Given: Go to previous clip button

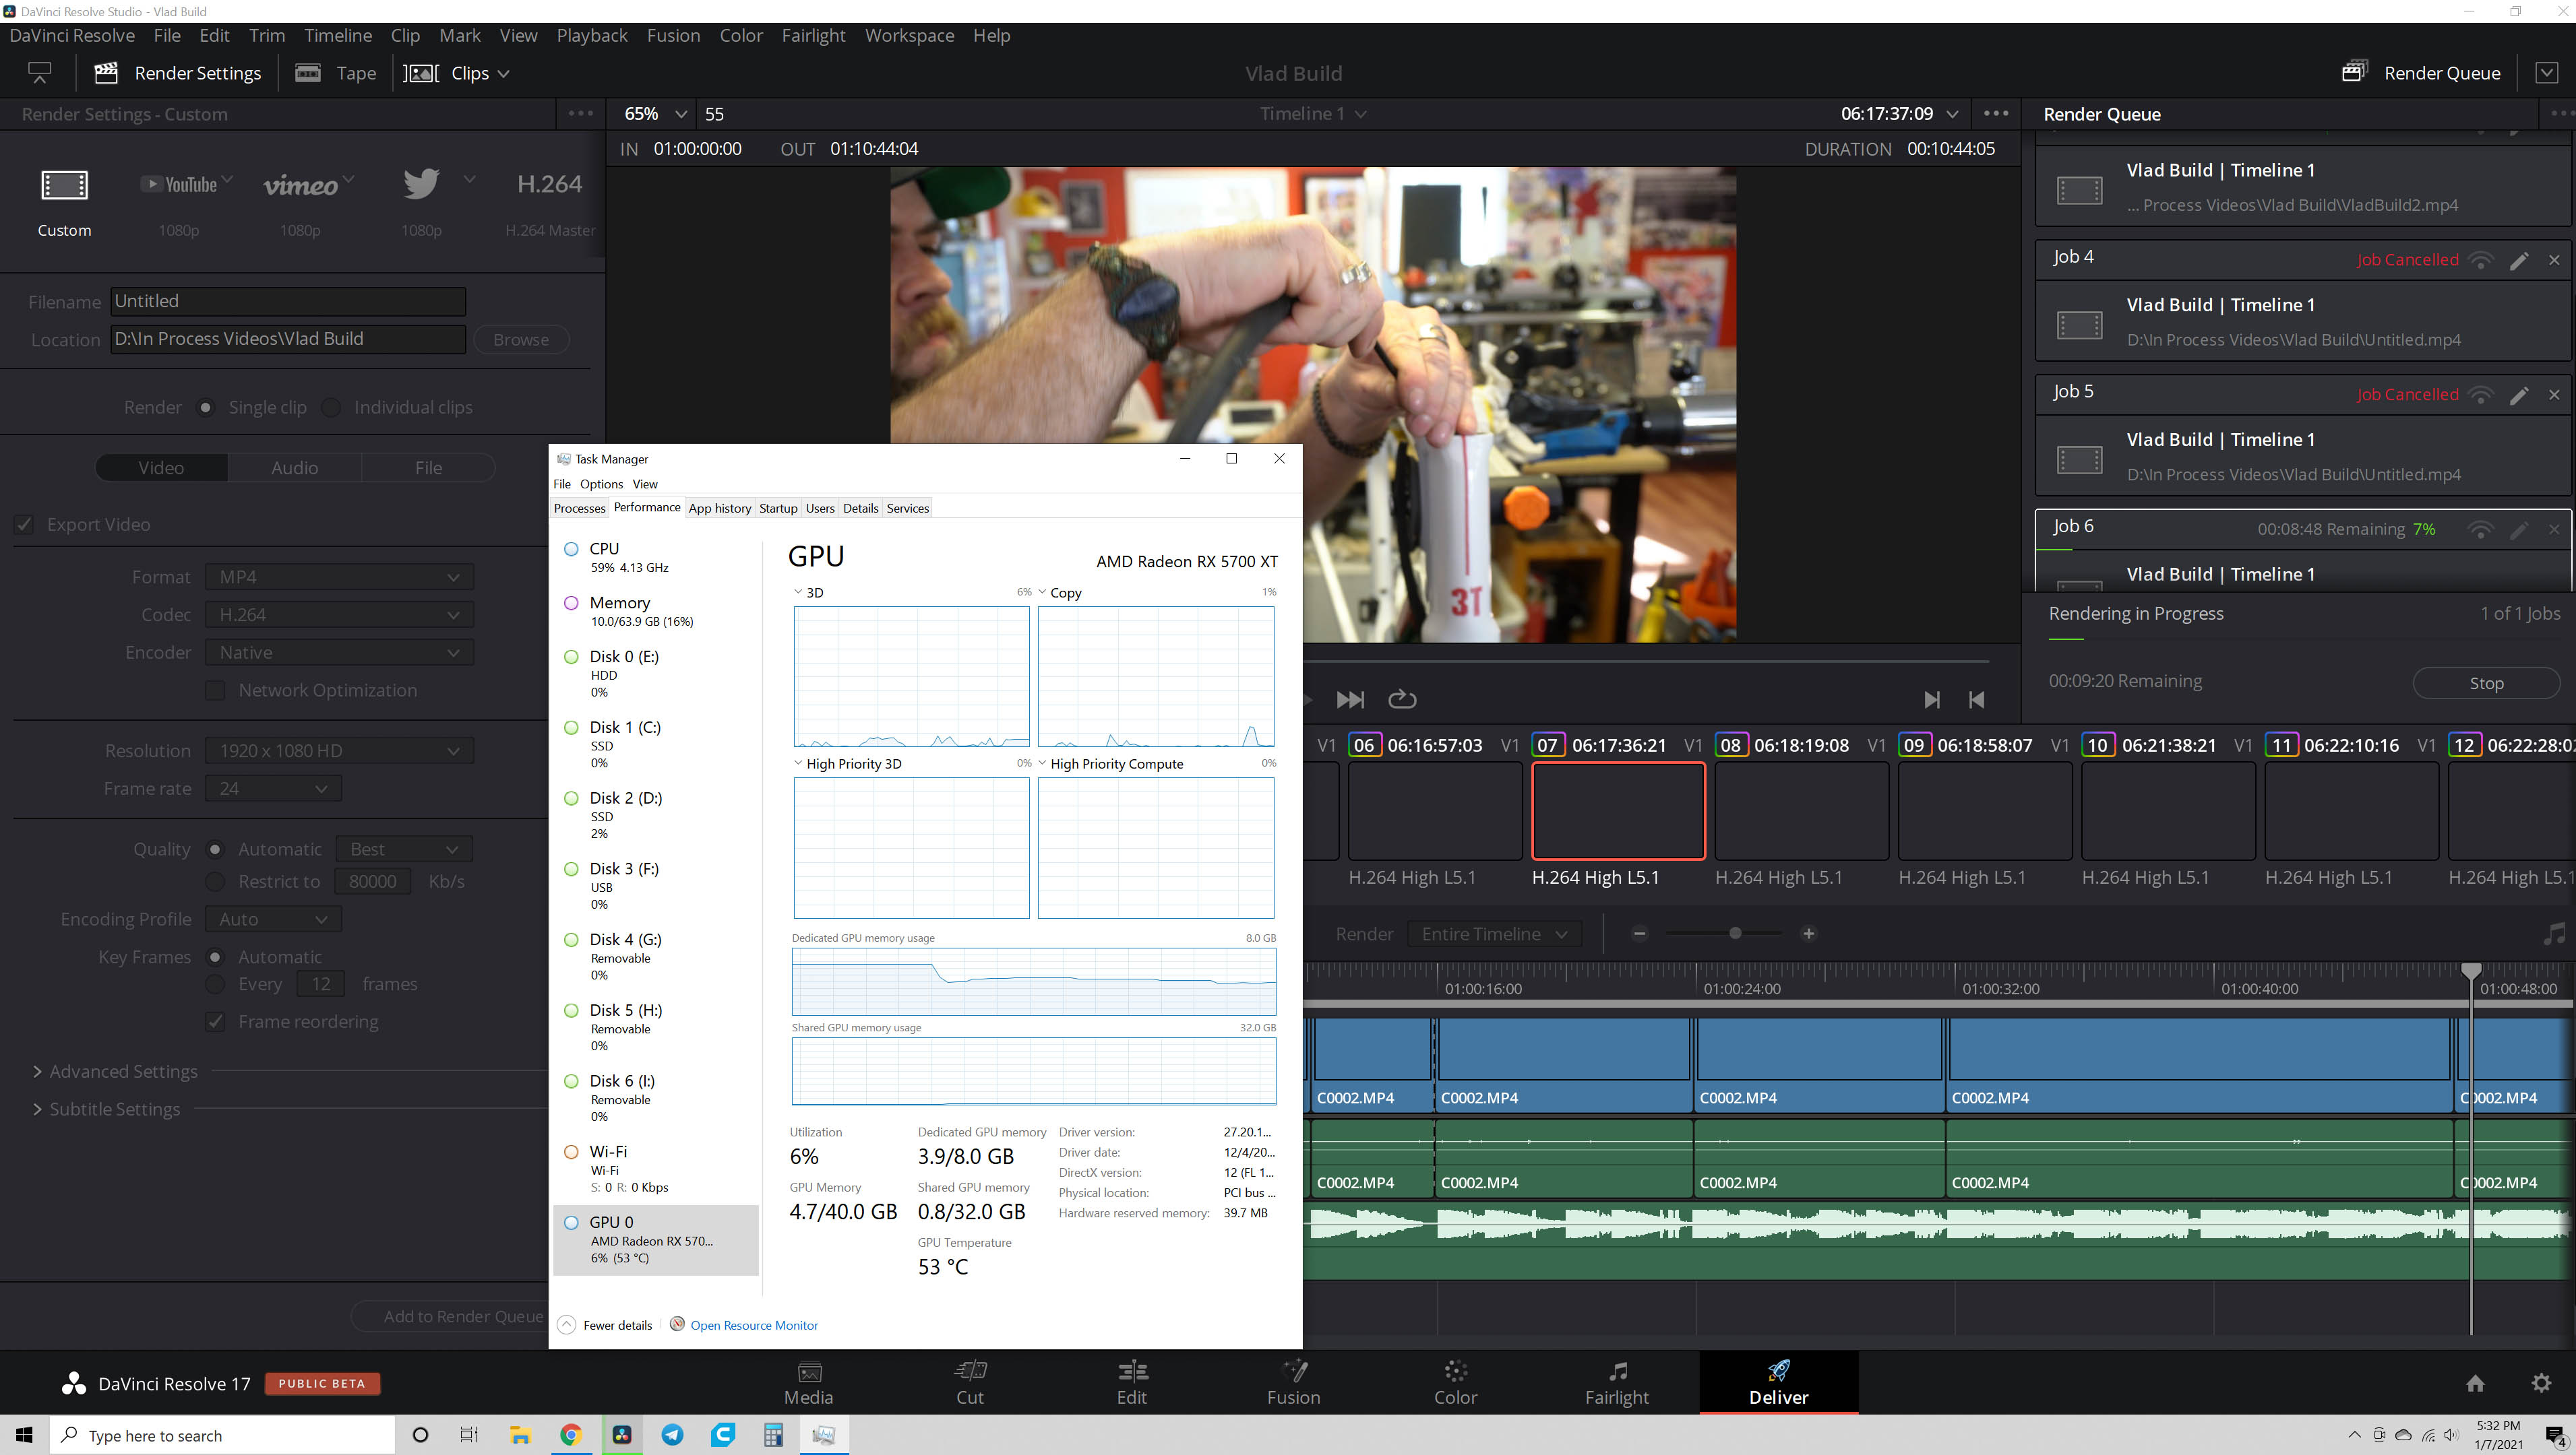Looking at the screenshot, I should point(1976,699).
